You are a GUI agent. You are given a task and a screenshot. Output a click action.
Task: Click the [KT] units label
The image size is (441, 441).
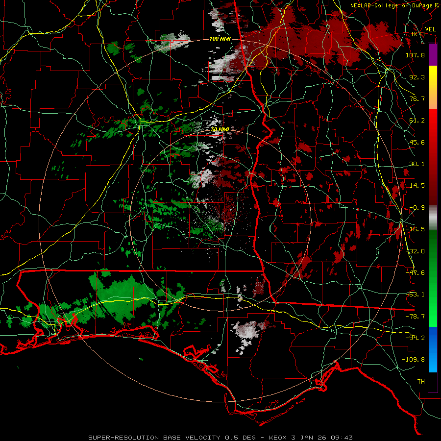pyautogui.click(x=418, y=34)
